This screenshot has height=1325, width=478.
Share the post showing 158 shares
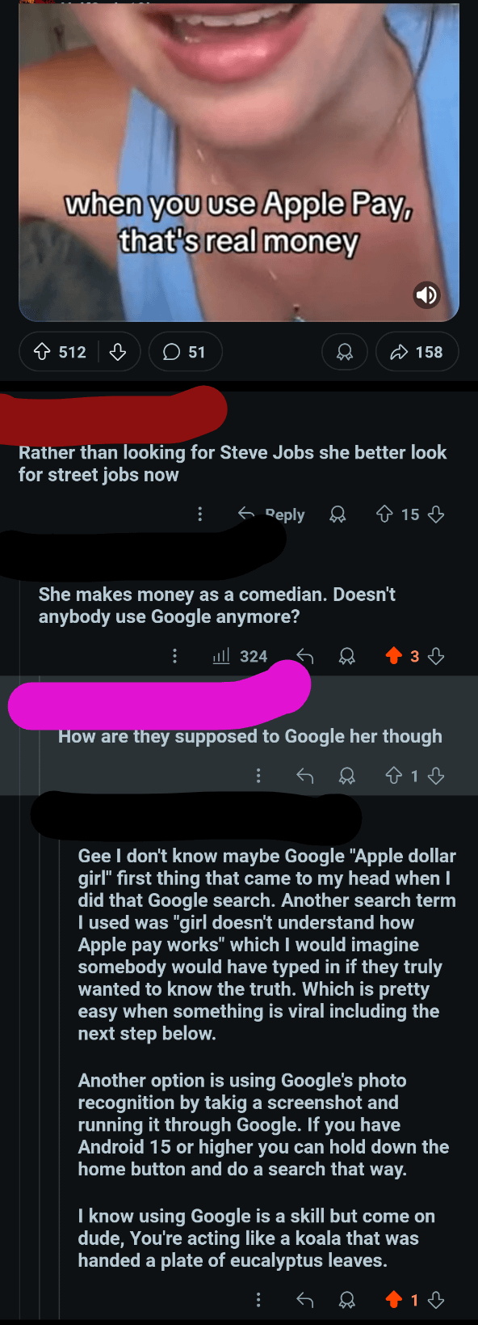point(417,352)
